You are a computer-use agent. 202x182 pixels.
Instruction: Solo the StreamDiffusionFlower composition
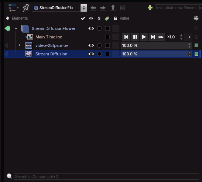pos(99,28)
